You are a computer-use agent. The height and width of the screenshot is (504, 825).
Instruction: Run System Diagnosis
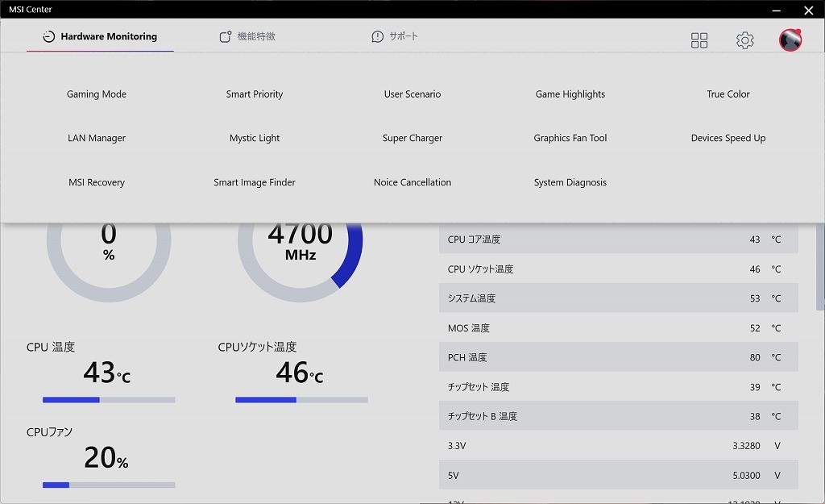click(570, 182)
